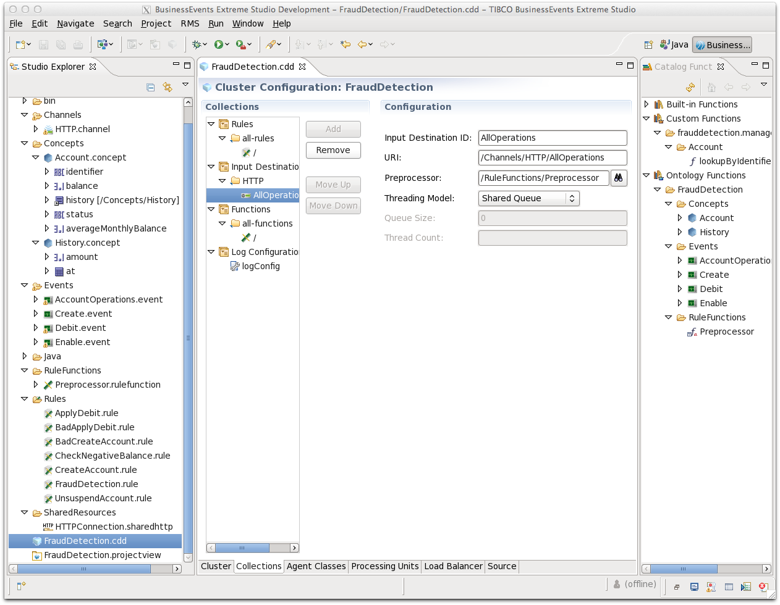Image resolution: width=780 pixels, height=605 pixels.
Task: Switch to the Load Balancer tab
Action: pyautogui.click(x=453, y=566)
